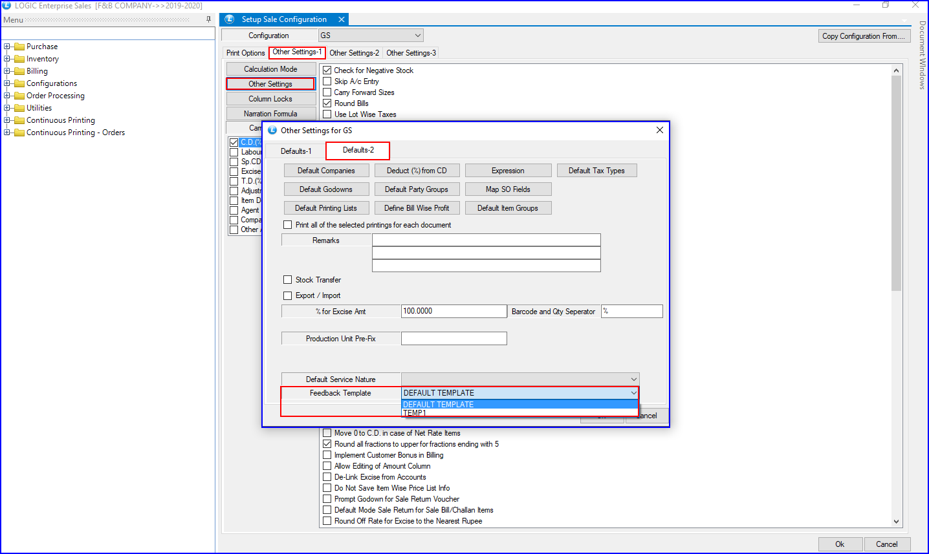Viewport: 929px width, 554px height.
Task: Click the Production Unit Pre-Fix input field
Action: click(454, 339)
